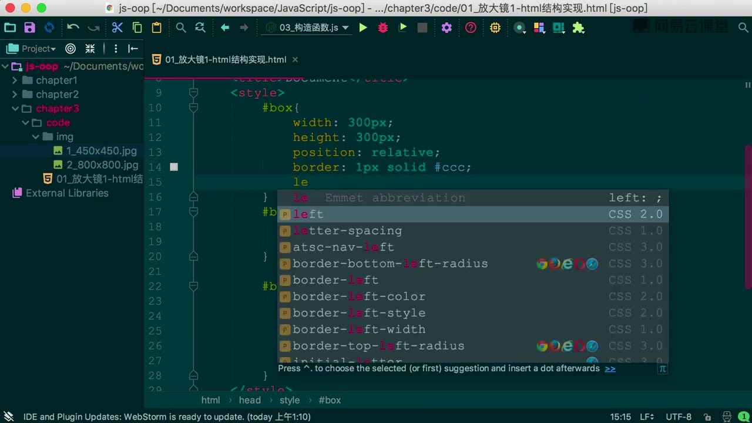Expand the chapter1 folder
The image size is (752, 423).
point(15,80)
